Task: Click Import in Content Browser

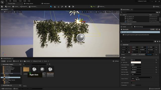Action: click(9, 61)
